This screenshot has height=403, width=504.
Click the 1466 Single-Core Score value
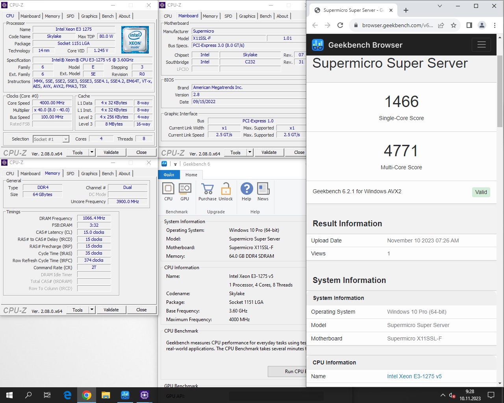402,102
